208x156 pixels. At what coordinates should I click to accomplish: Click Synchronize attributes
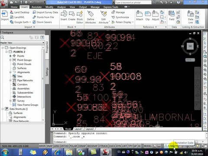(120, 17)
